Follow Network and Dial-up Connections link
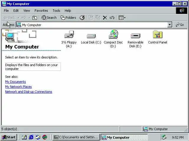 tap(29, 92)
